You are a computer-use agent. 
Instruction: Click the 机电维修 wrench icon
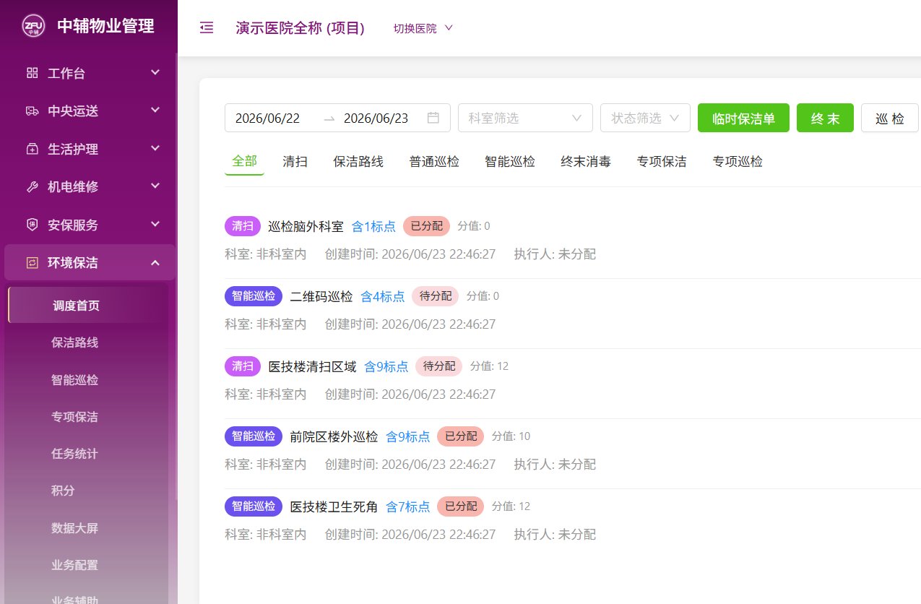point(32,186)
